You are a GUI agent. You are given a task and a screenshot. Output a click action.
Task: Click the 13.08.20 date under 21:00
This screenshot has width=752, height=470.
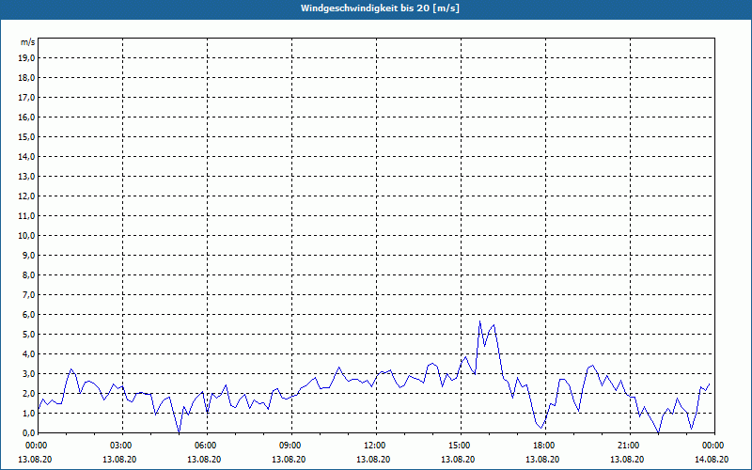tap(627, 459)
